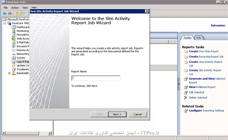This screenshot has width=228, height=140.
Task: Select the System node icon
Action: pyautogui.click(x=14, y=58)
